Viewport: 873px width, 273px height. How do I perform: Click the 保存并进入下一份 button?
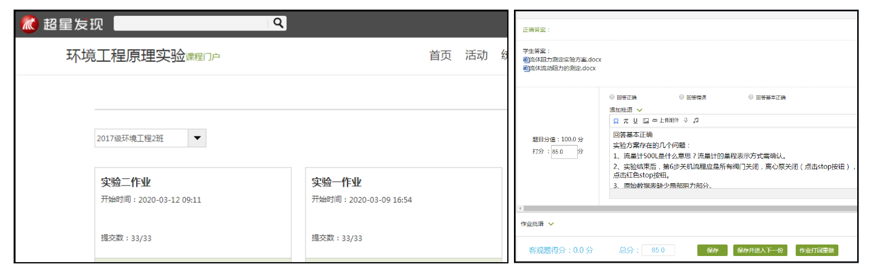pos(760,251)
